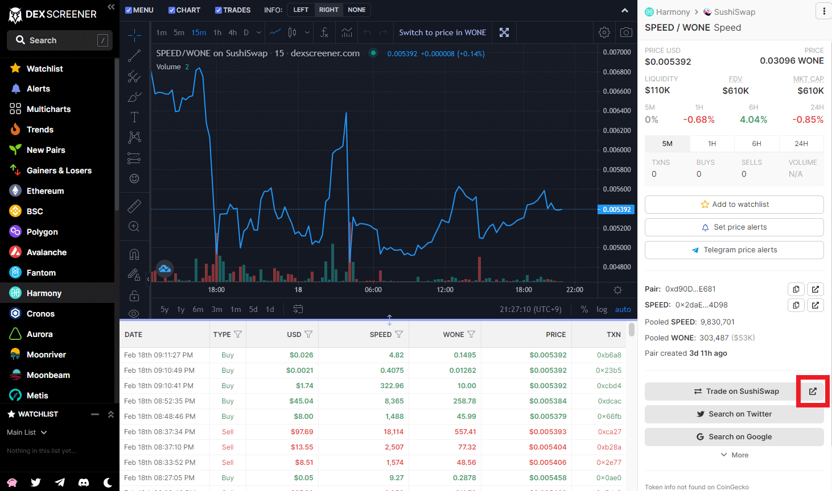Switch stats to the 1H tab
832x491 pixels.
712,144
